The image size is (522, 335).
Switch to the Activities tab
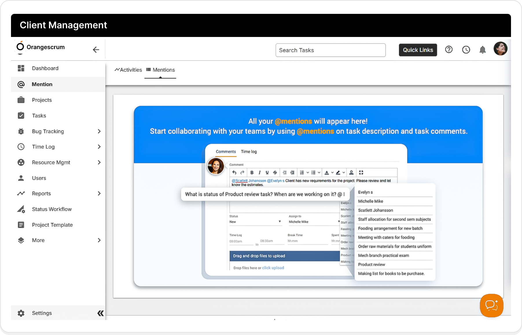tap(128, 70)
